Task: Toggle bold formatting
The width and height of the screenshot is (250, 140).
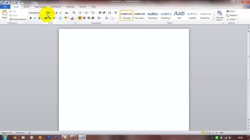Action: click(30, 18)
